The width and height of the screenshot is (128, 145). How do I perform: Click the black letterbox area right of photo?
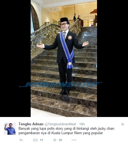113,58
